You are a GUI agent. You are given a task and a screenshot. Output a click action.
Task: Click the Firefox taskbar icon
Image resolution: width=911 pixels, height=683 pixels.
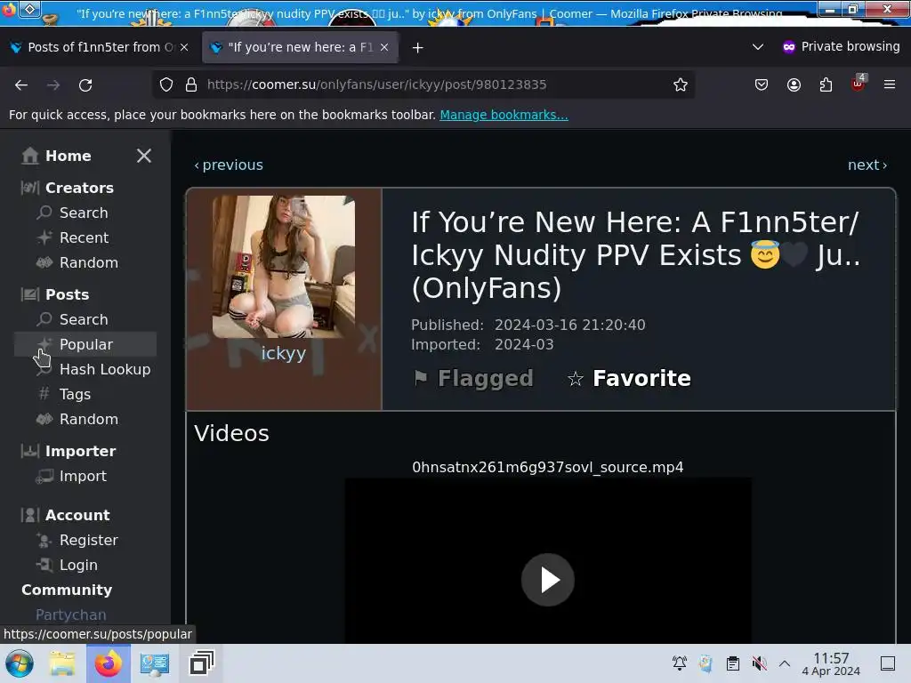108,663
